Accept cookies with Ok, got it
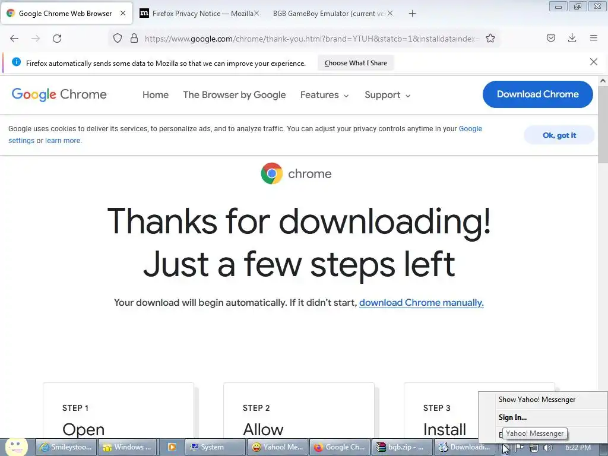 (x=559, y=135)
